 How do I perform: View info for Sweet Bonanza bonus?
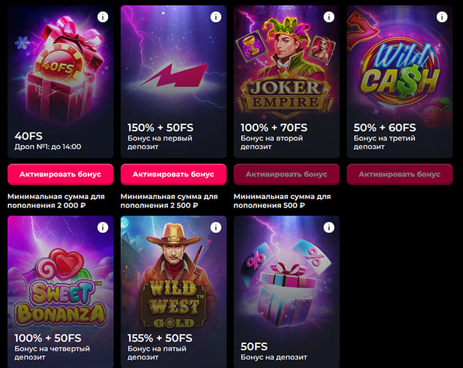[103, 228]
